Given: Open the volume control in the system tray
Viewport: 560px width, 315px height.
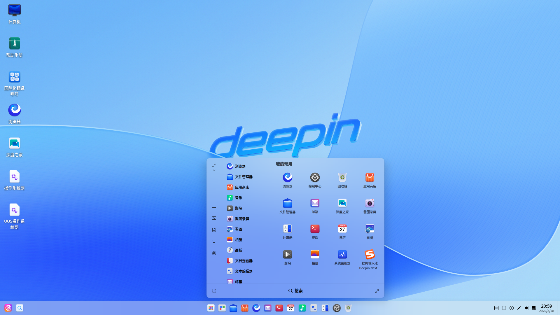Looking at the screenshot, I should (526, 308).
